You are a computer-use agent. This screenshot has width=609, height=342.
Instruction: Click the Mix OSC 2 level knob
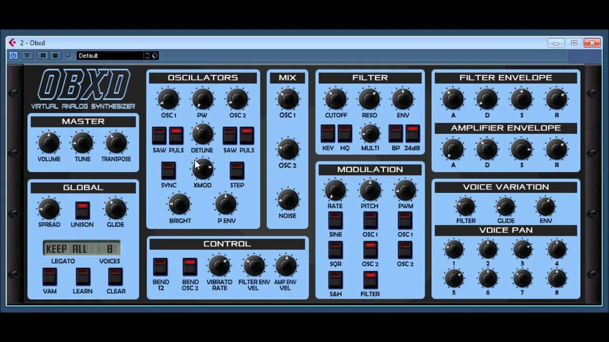coord(288,150)
